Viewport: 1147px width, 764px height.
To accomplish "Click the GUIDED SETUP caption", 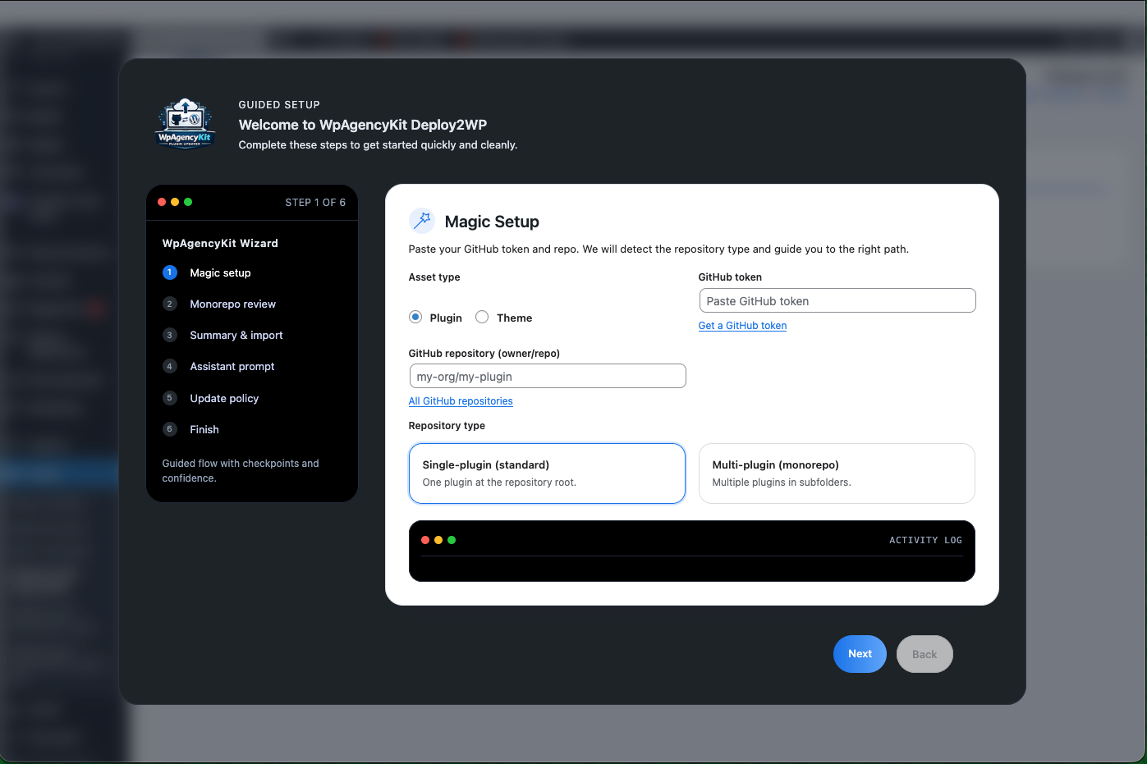I will click(x=279, y=105).
